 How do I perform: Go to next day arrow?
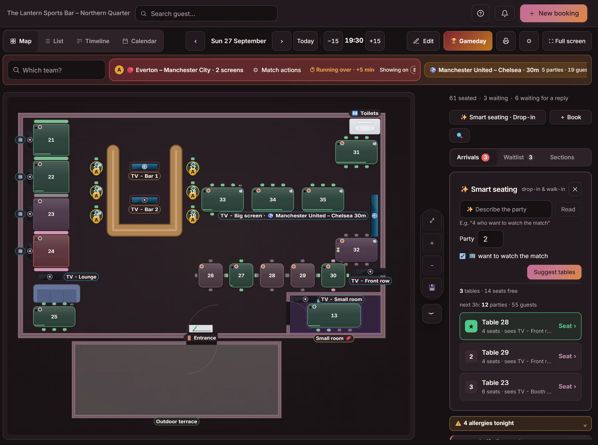point(281,41)
